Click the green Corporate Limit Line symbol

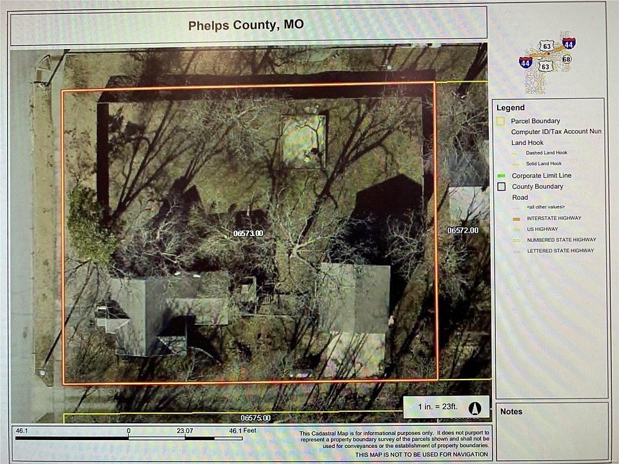click(x=502, y=175)
